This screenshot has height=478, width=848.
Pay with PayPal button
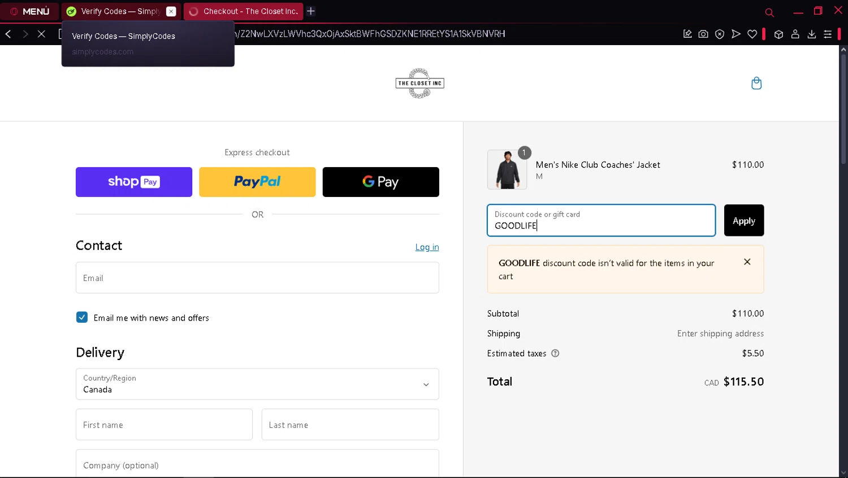257,182
